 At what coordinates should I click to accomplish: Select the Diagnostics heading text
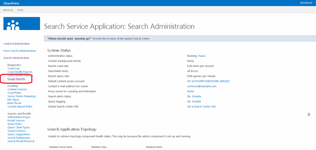pyautogui.click(x=14, y=65)
